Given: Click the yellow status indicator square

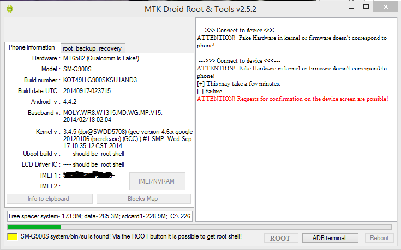Looking at the screenshot, I should coord(13,237).
